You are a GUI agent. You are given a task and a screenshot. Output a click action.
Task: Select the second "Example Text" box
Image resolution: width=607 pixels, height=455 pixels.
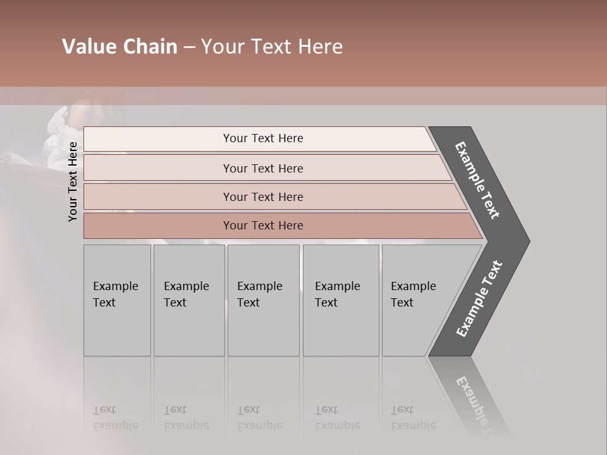188,300
